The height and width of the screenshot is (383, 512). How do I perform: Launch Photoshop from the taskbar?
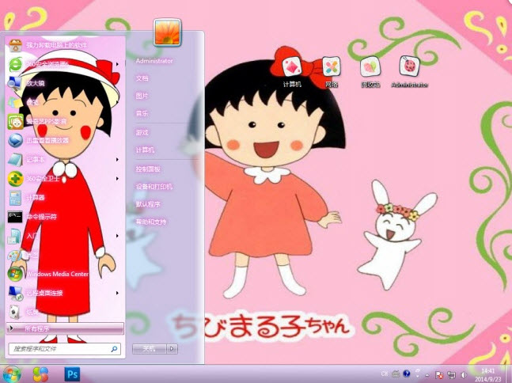[x=72, y=374]
